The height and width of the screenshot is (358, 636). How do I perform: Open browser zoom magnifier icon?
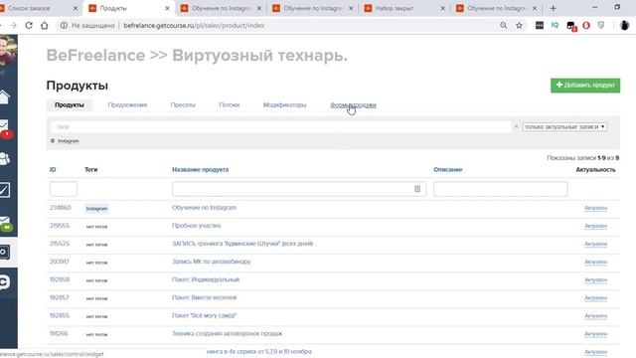(x=504, y=25)
